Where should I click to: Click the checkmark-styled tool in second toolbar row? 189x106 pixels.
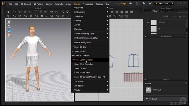tap(20, 16)
